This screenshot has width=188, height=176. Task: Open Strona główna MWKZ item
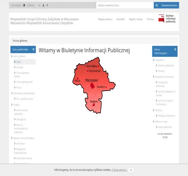pos(22,74)
